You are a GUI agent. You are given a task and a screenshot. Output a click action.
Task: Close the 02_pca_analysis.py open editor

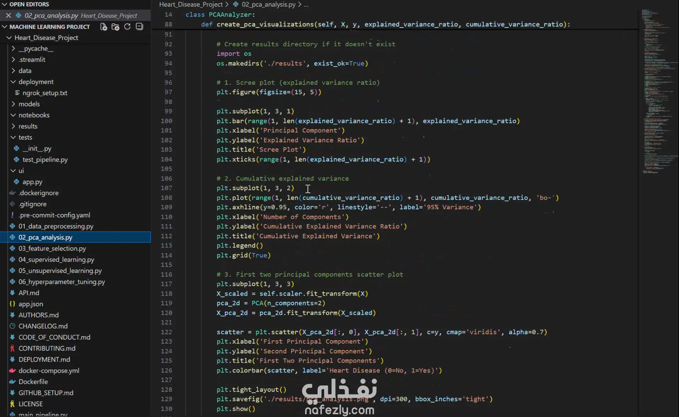click(8, 16)
